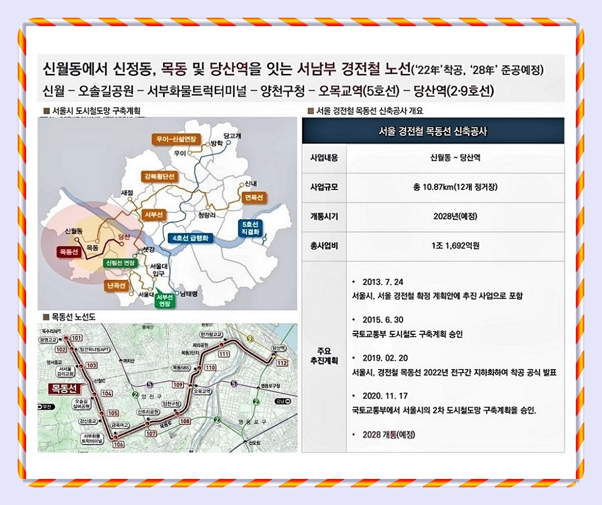
Task: Select station marker 106 on route map
Action: (118, 445)
